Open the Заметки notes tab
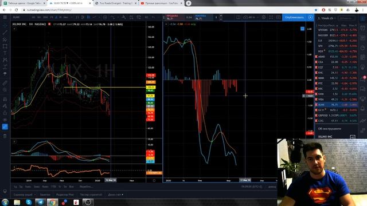 point(45,195)
